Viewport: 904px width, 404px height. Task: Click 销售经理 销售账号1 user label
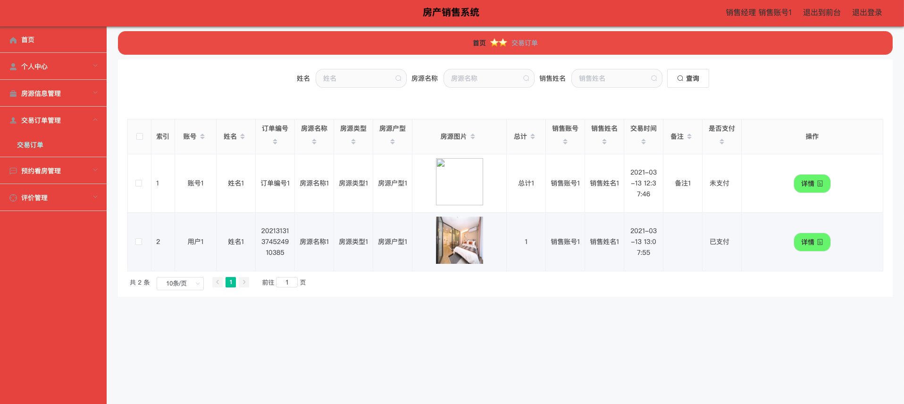759,13
